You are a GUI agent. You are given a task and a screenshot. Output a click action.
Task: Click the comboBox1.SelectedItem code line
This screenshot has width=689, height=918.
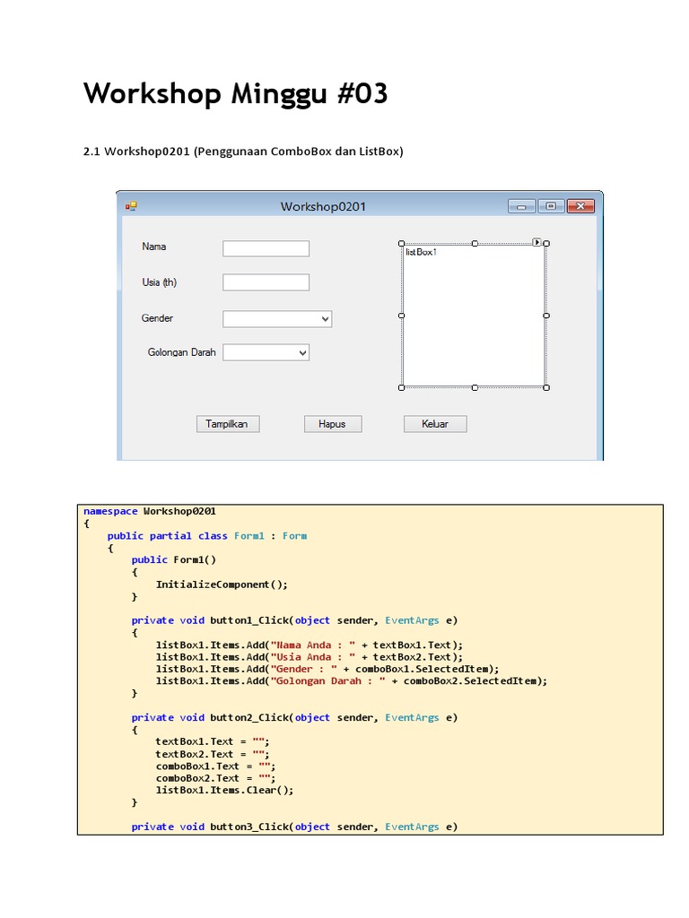(327, 669)
